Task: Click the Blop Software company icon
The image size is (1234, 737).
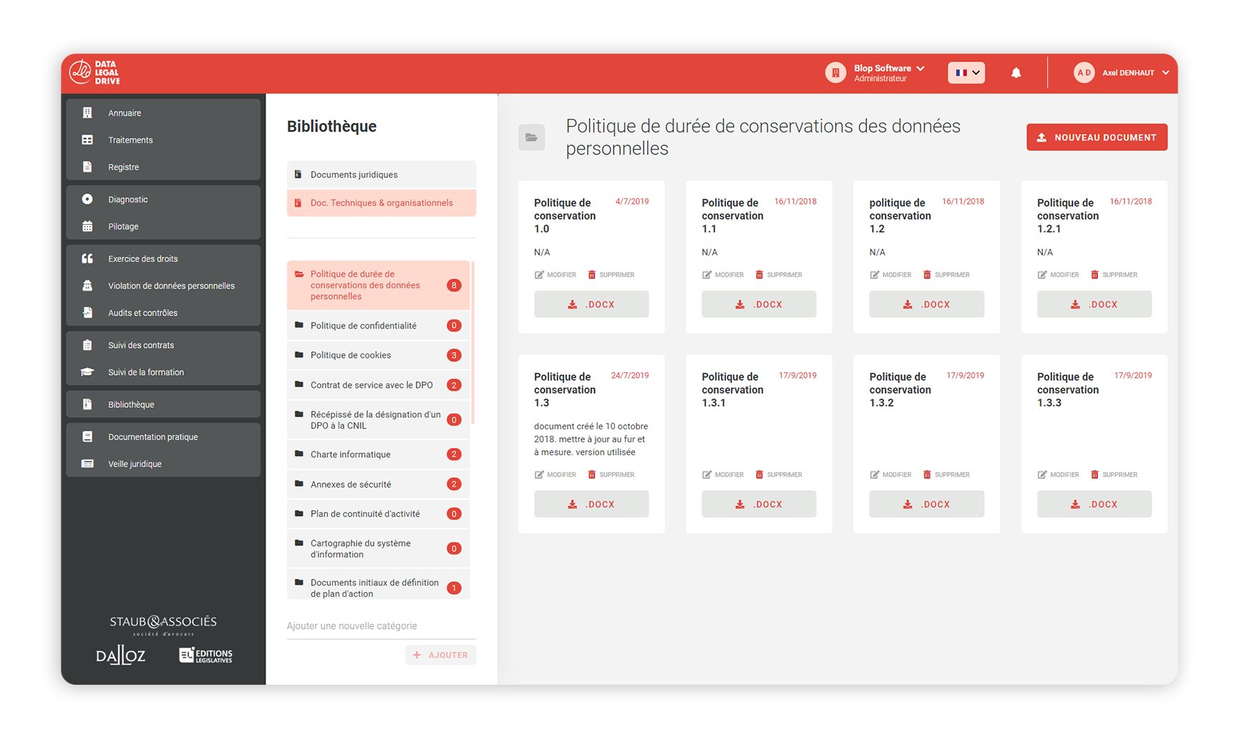Action: [835, 72]
